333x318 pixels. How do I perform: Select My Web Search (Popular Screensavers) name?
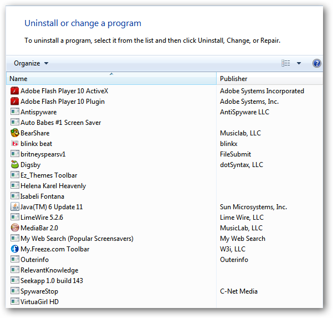pos(77,239)
